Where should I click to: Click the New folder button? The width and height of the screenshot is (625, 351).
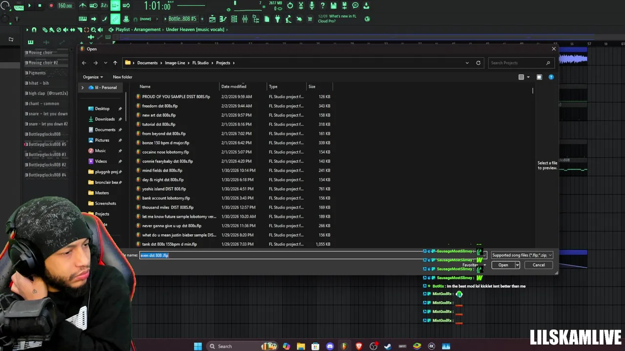[123, 77]
